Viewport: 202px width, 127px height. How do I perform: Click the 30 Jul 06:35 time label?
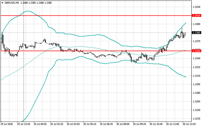(106, 124)
